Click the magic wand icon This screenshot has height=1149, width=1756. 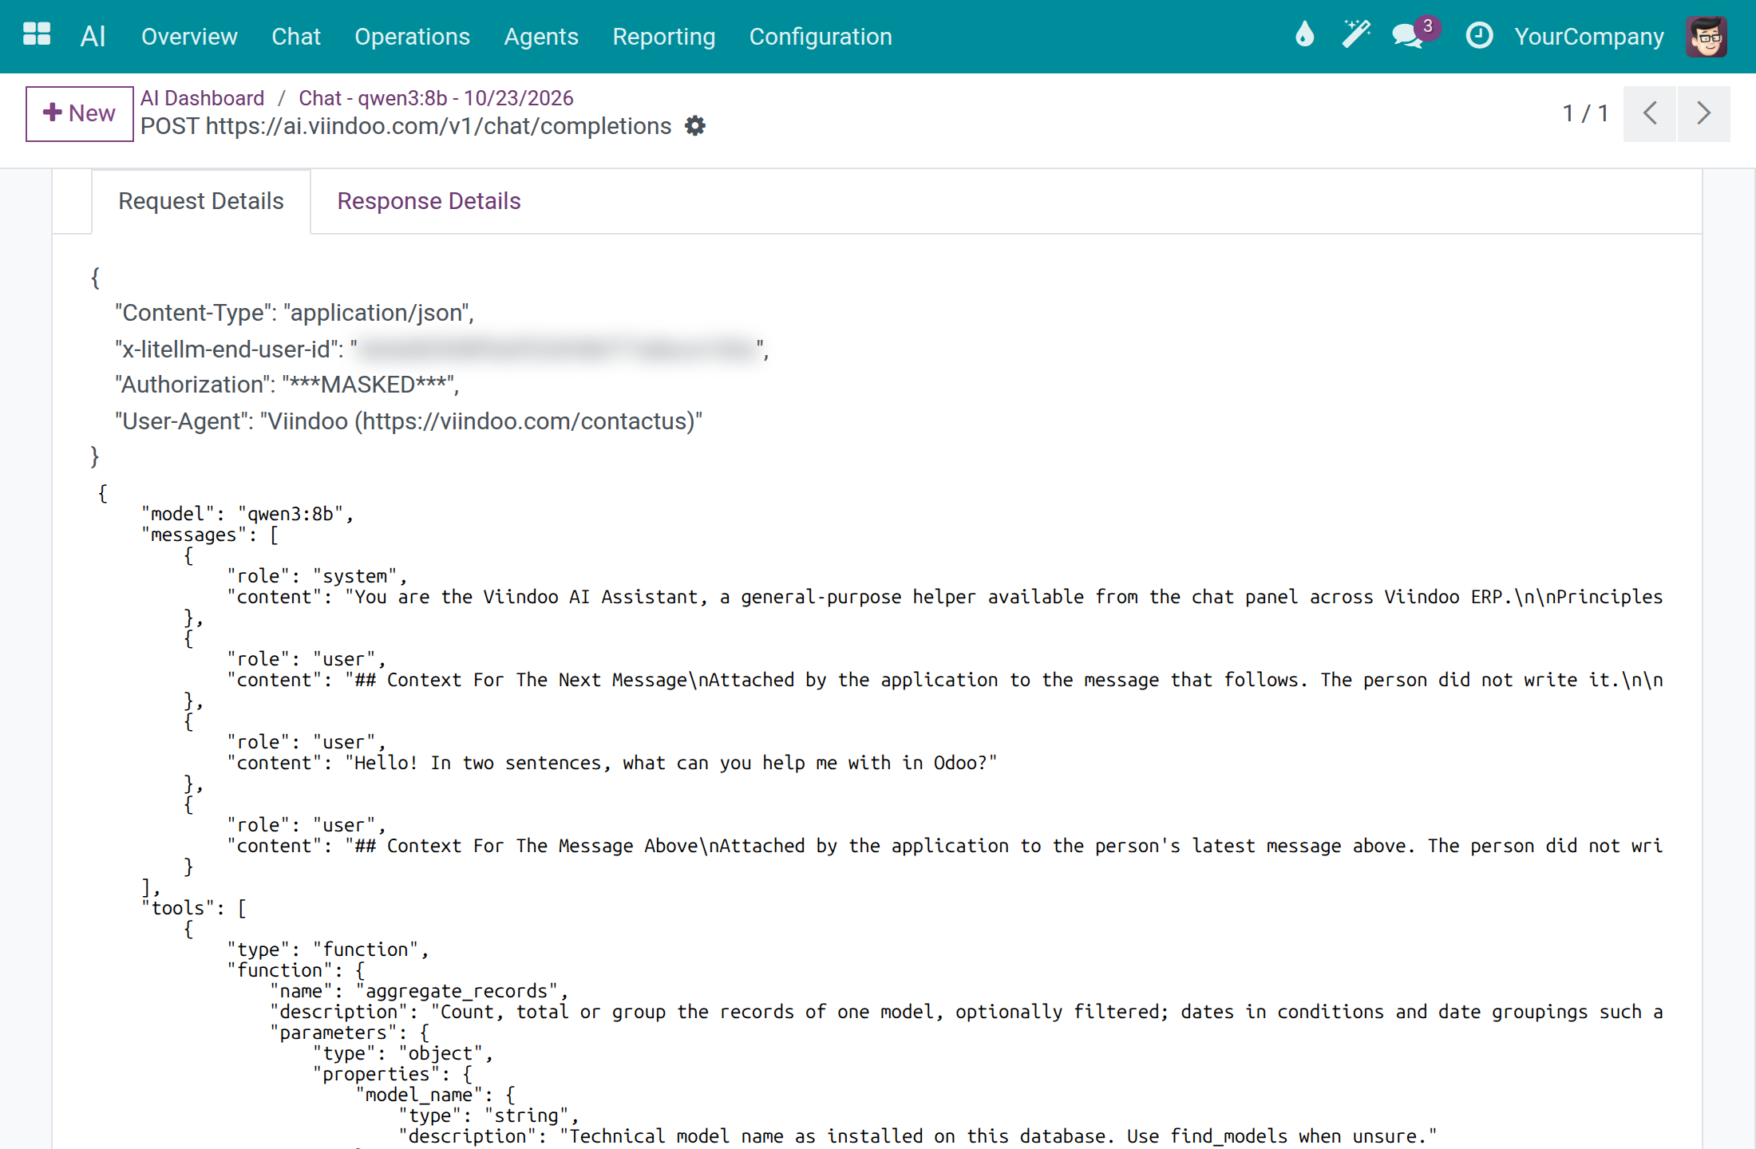coord(1355,35)
